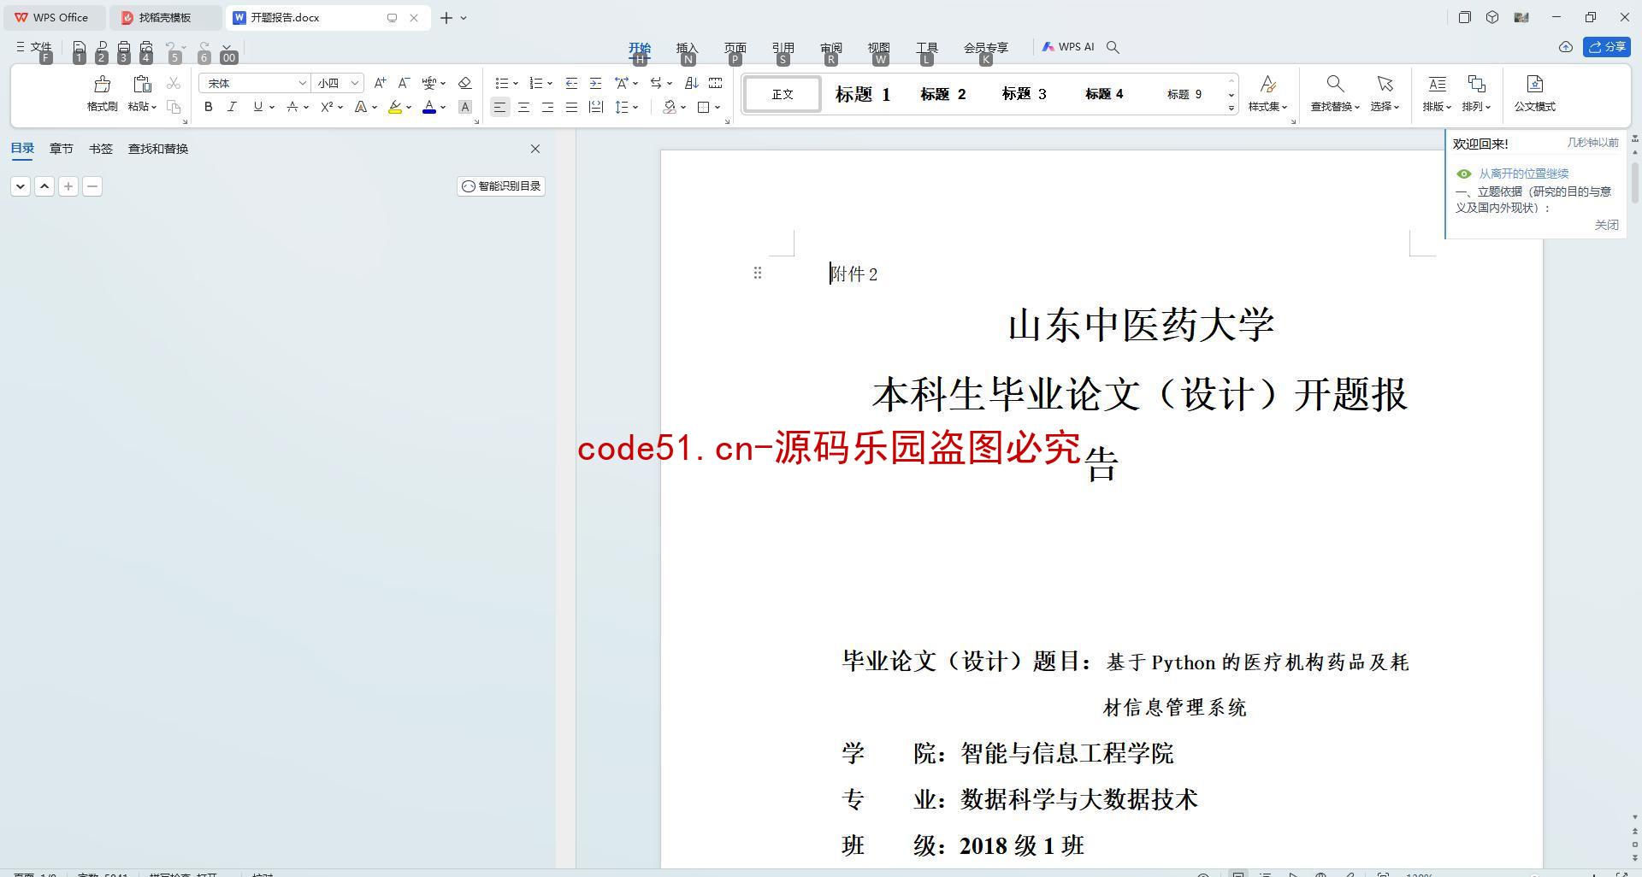Click the Save icon in quick access bar

80,47
